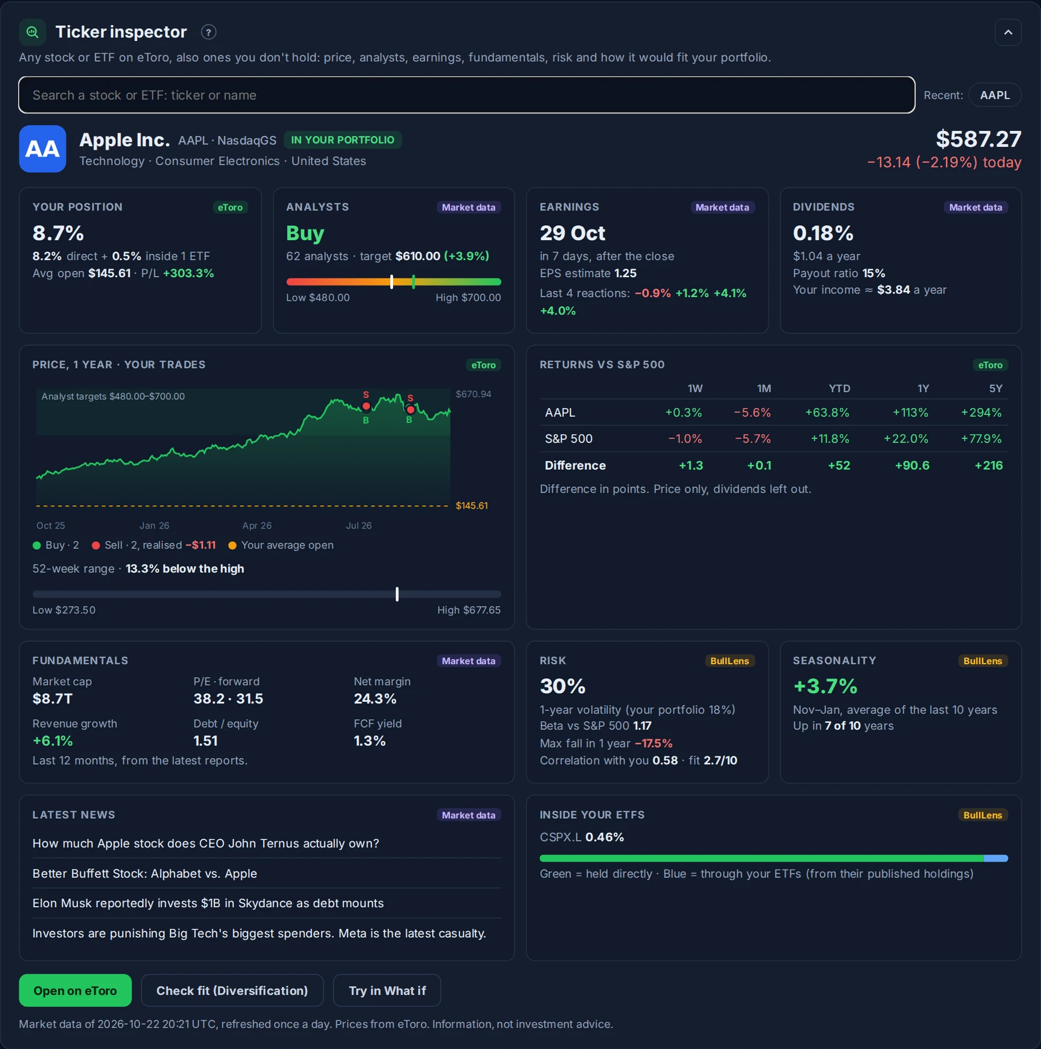Click the eToro badge in Returns vs S&P 500

point(990,365)
